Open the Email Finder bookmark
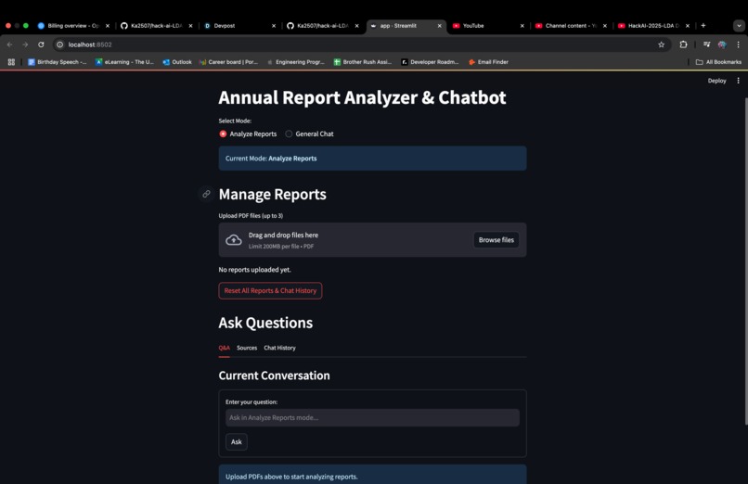This screenshot has height=484, width=748. tap(488, 62)
